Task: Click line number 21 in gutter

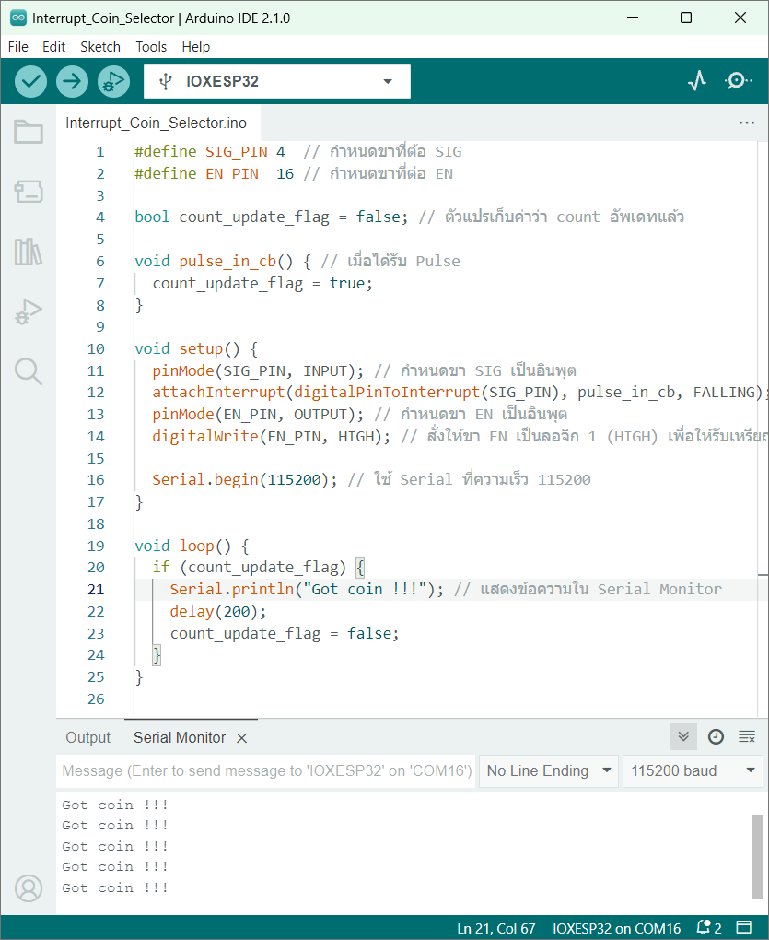Action: click(x=96, y=589)
